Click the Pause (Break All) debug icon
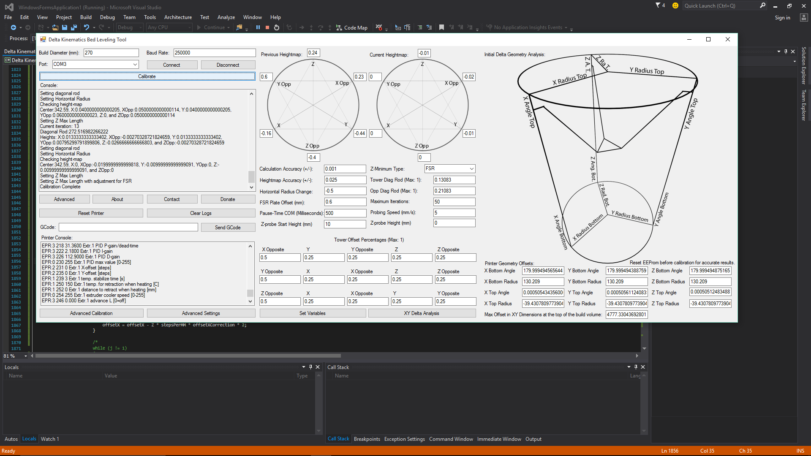The width and height of the screenshot is (811, 456). (x=258, y=27)
